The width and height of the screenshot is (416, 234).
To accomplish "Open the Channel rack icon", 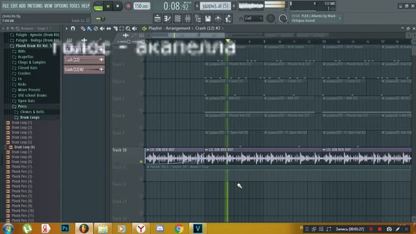I will tap(177, 18).
